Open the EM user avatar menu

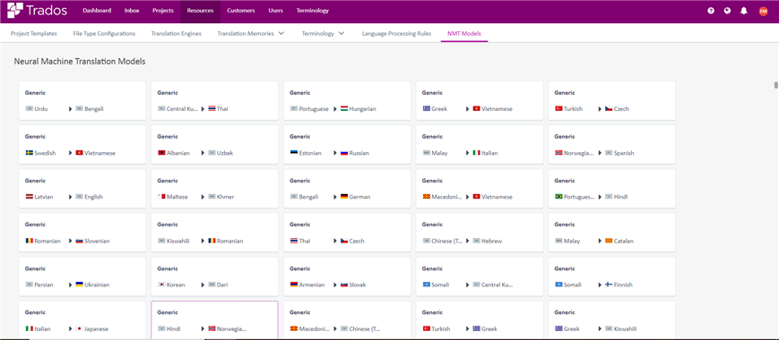(763, 11)
